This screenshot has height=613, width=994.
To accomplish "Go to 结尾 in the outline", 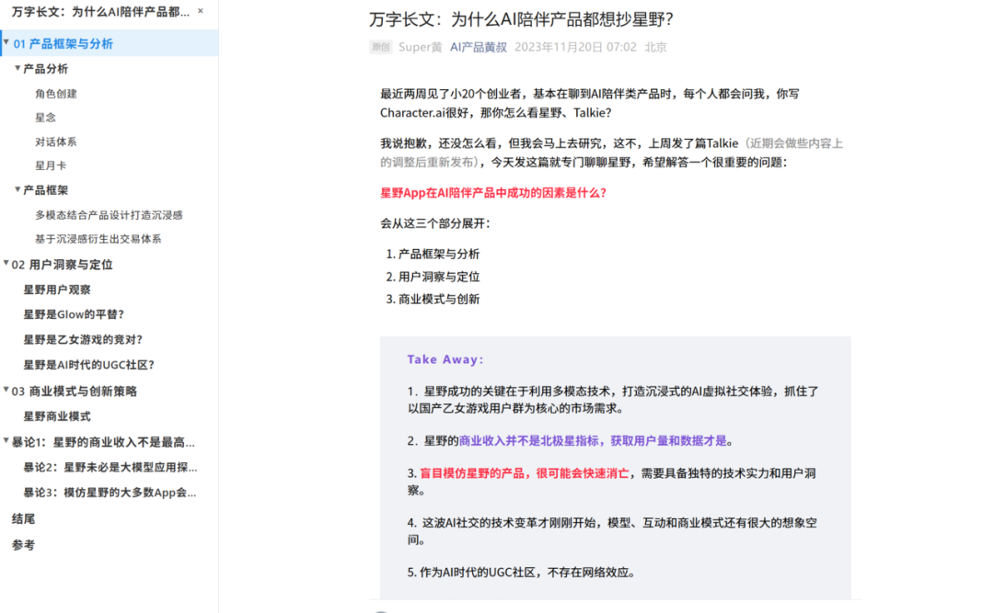I will pyautogui.click(x=23, y=519).
